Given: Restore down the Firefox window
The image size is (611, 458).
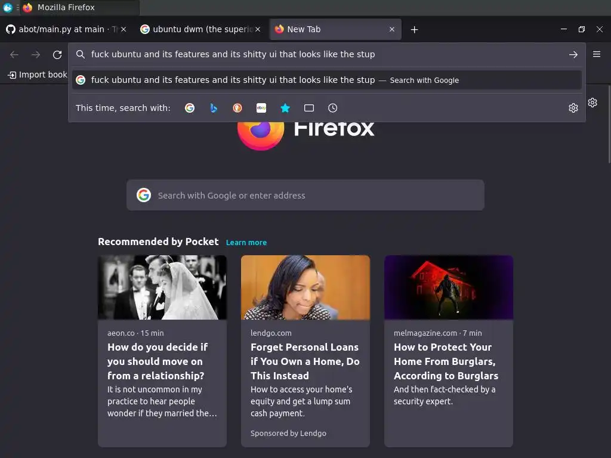Looking at the screenshot, I should [x=581, y=29].
